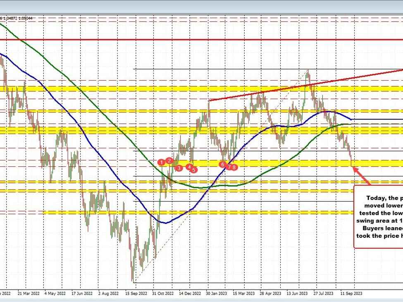The width and height of the screenshot is (403, 302).
Task: Click the red arrow pointing at latest price
Action: tap(360, 174)
